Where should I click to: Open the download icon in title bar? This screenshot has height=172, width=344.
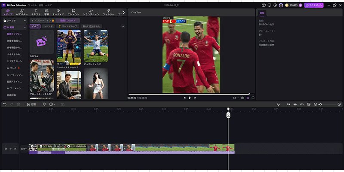point(275,5)
